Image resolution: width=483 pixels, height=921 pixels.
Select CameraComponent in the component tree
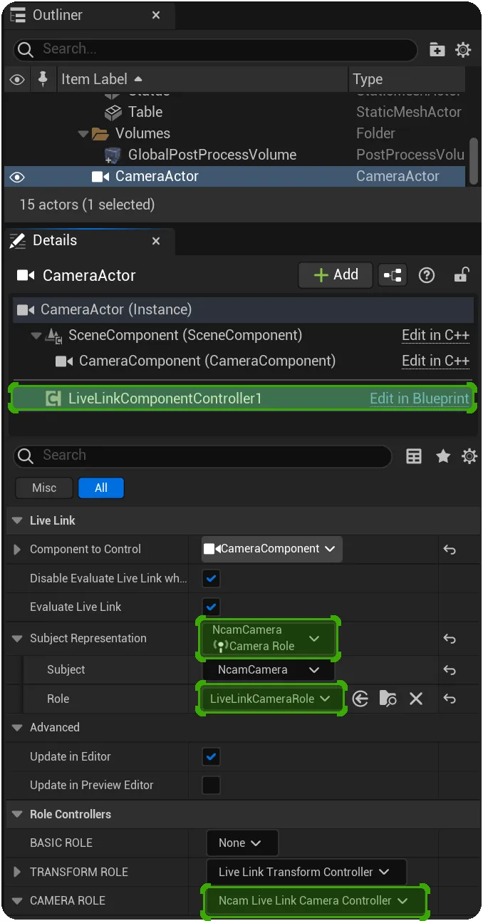tap(207, 361)
